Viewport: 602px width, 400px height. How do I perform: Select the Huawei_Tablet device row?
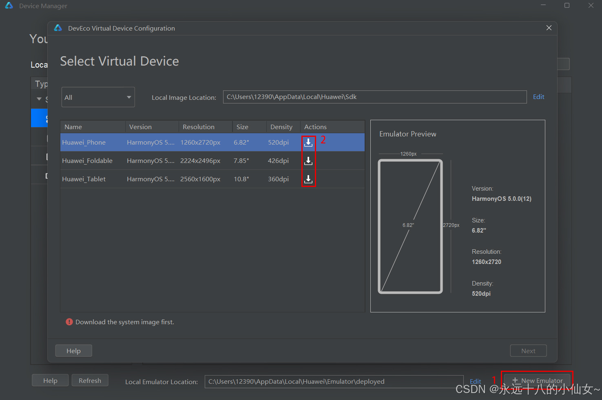coord(212,179)
